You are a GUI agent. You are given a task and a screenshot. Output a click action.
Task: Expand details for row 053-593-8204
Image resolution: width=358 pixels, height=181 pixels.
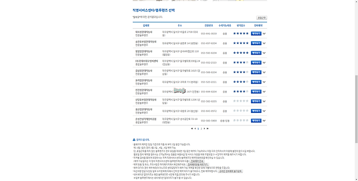coord(264,53)
